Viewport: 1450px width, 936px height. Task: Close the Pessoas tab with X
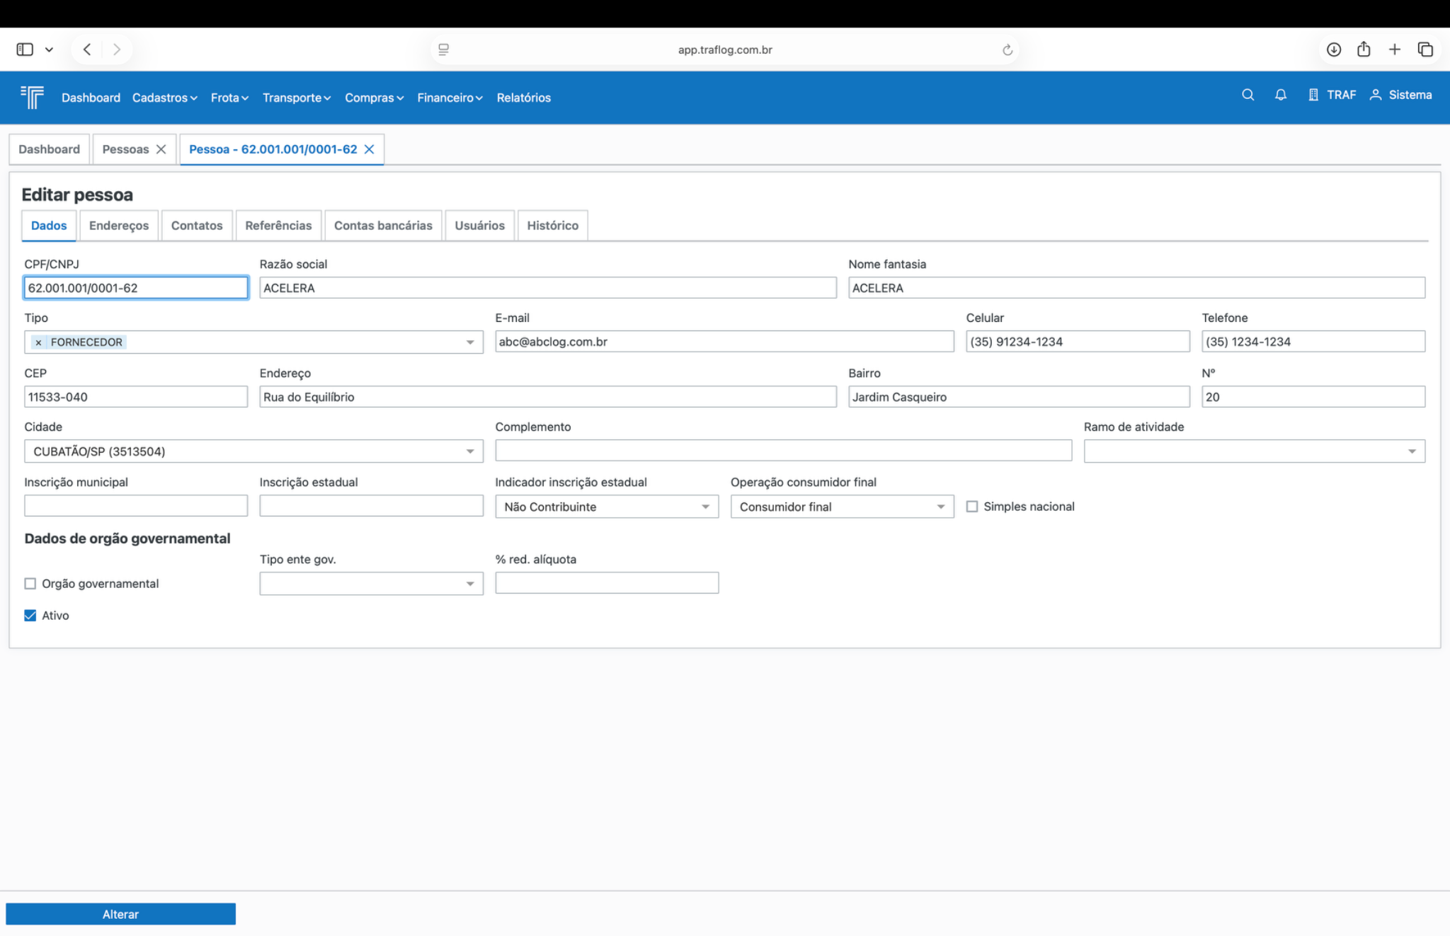161,149
